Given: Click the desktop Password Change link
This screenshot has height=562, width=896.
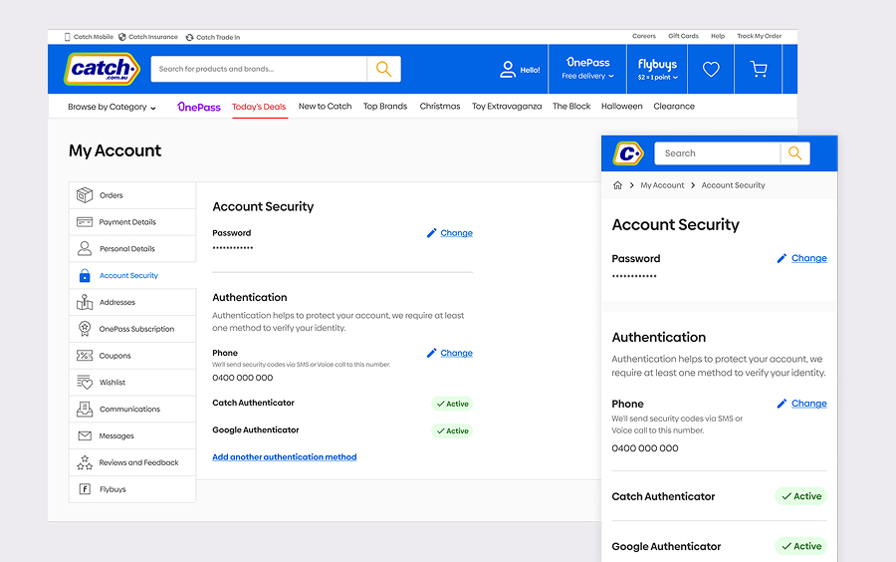Looking at the screenshot, I should [457, 233].
